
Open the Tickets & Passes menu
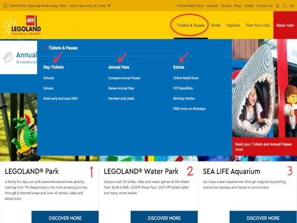click(x=191, y=25)
